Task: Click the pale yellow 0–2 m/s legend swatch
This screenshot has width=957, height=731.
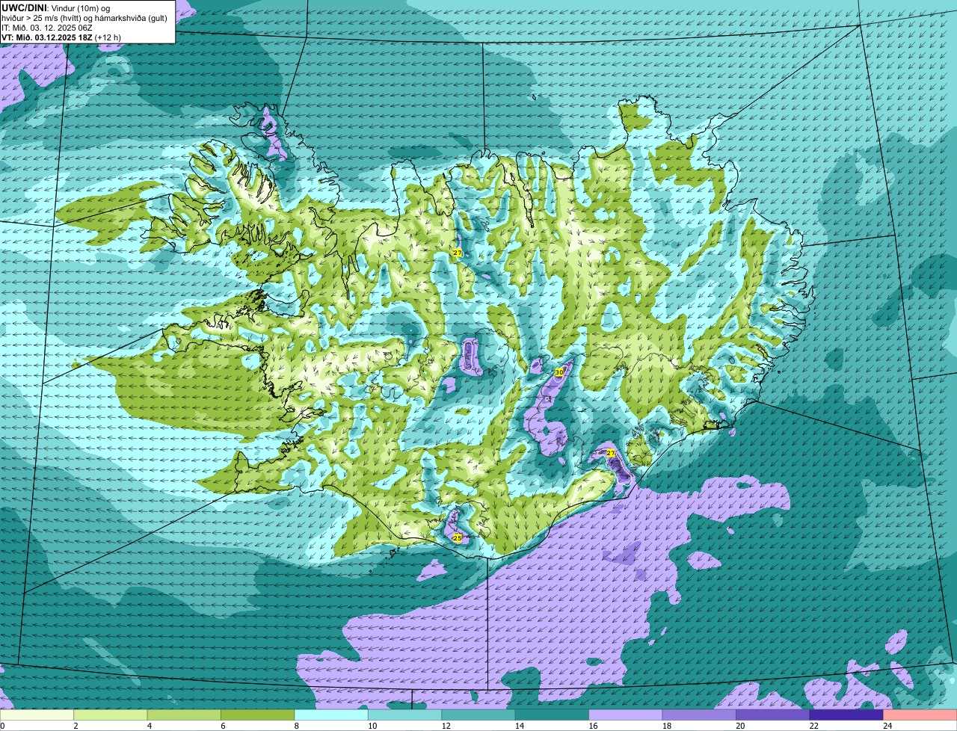Action: coord(37,715)
